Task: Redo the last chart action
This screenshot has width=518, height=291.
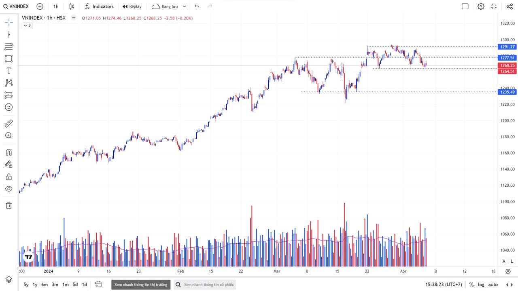Action: pyautogui.click(x=210, y=6)
